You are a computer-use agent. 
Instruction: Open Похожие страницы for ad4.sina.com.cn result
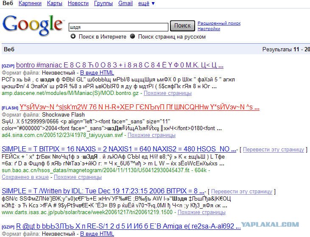click(151, 135)
